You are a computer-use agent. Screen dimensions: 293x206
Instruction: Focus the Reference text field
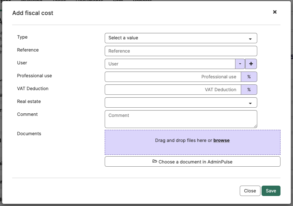(181, 51)
